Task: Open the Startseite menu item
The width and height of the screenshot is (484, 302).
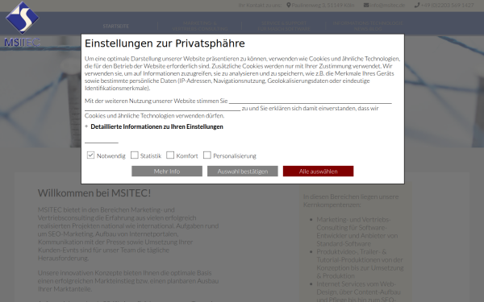Action: point(116,27)
